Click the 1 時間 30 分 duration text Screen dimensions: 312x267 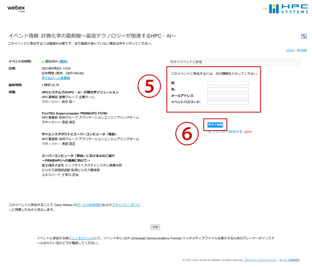tap(50, 85)
